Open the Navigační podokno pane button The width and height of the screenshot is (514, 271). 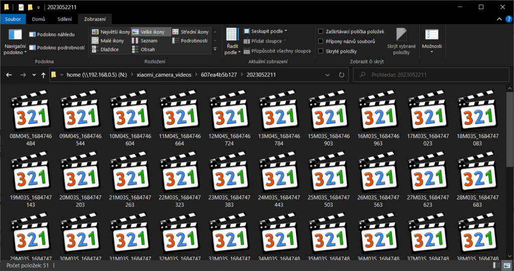15,40
